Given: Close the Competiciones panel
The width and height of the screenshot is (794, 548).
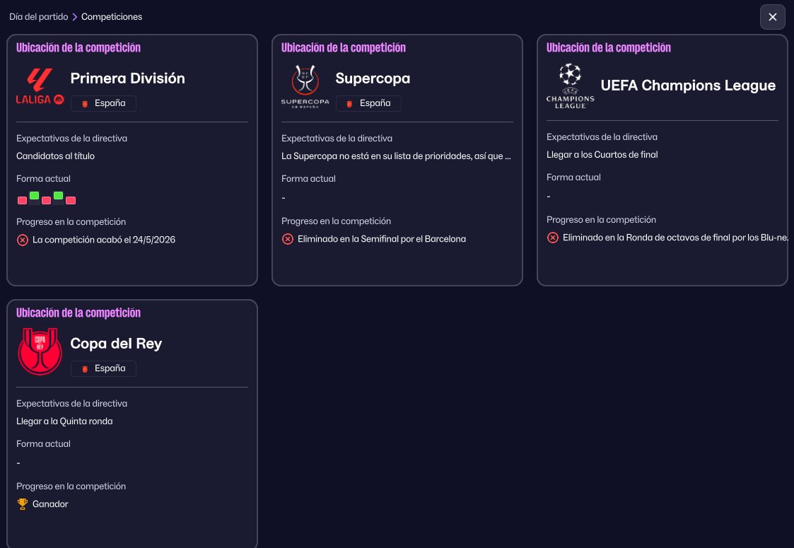Looking at the screenshot, I should pos(772,17).
